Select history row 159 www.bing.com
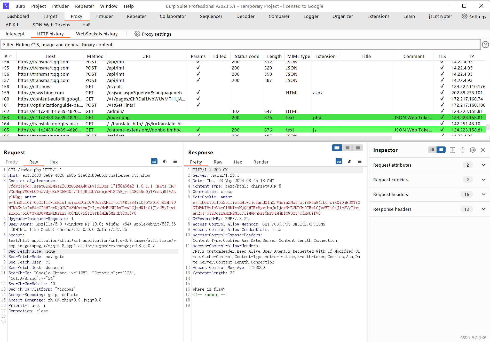 243,93
